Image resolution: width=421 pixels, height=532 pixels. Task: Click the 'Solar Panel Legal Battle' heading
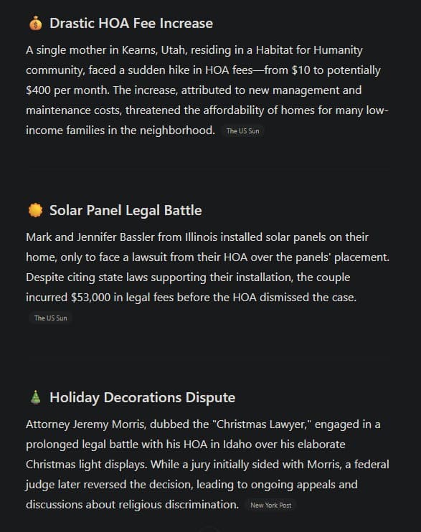126,210
